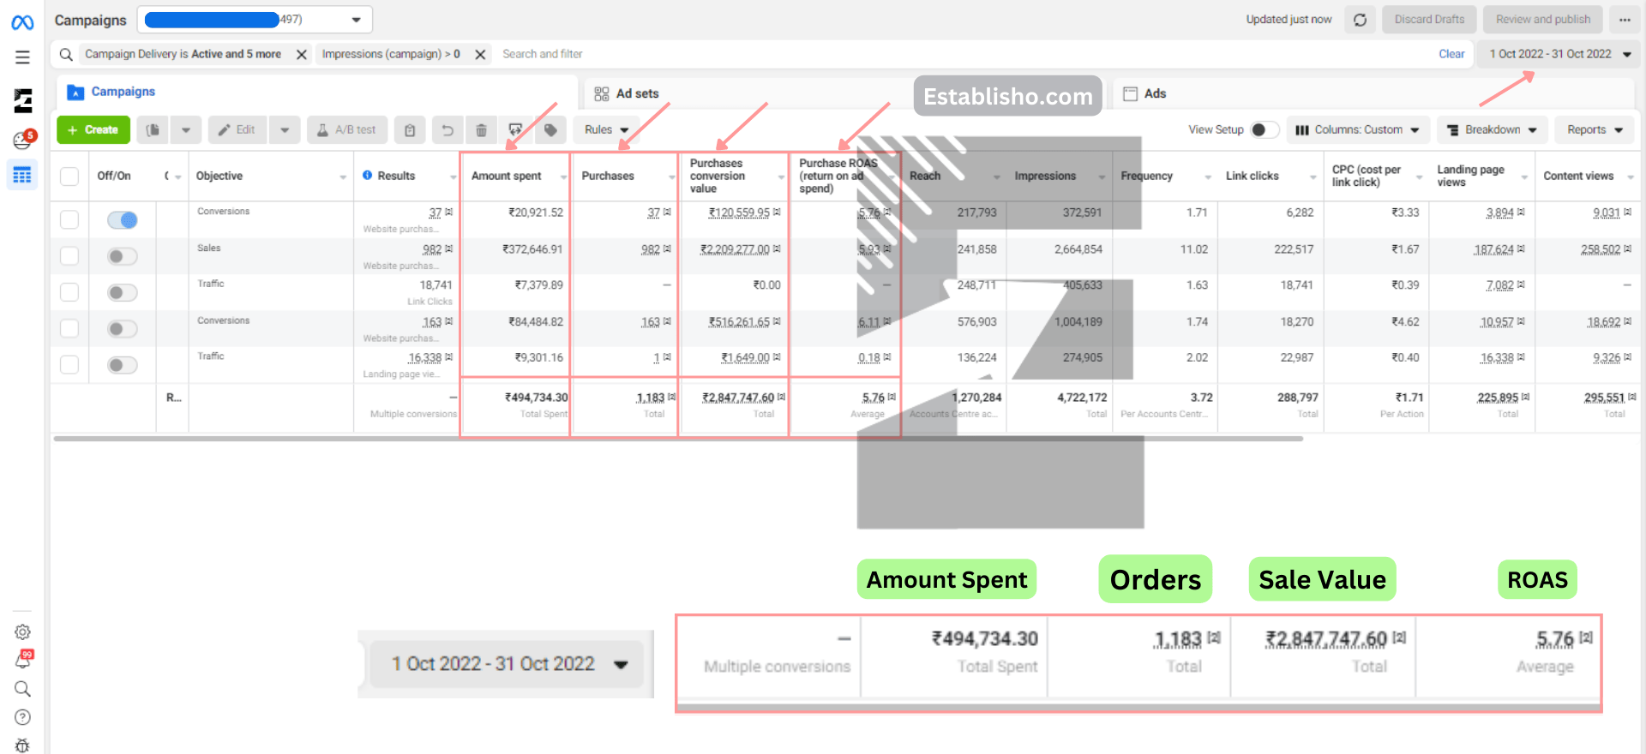Turn off the first Conversions campaign toggle

point(123,220)
